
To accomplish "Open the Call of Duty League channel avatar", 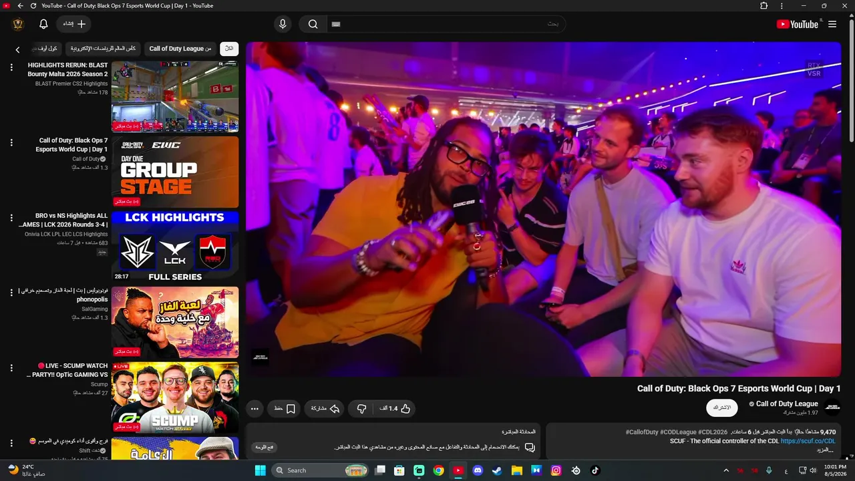I will coord(832,407).
